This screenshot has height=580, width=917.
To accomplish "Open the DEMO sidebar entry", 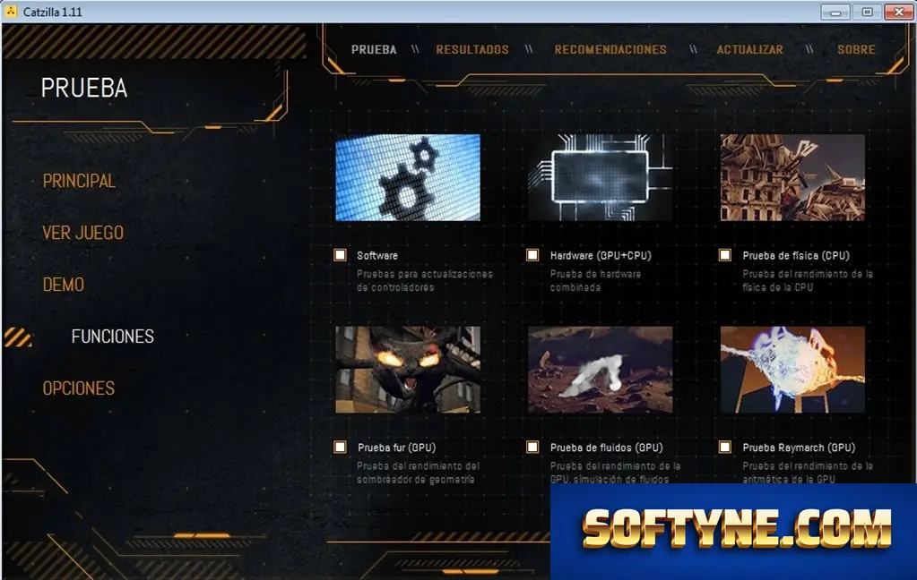I will 63,285.
